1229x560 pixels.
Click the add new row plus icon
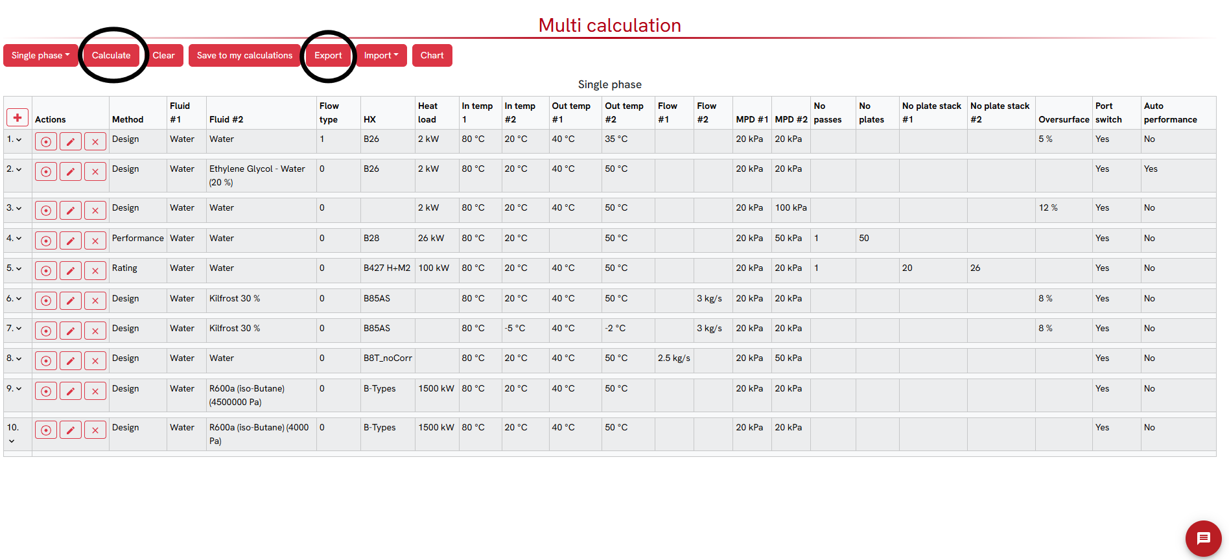point(18,117)
